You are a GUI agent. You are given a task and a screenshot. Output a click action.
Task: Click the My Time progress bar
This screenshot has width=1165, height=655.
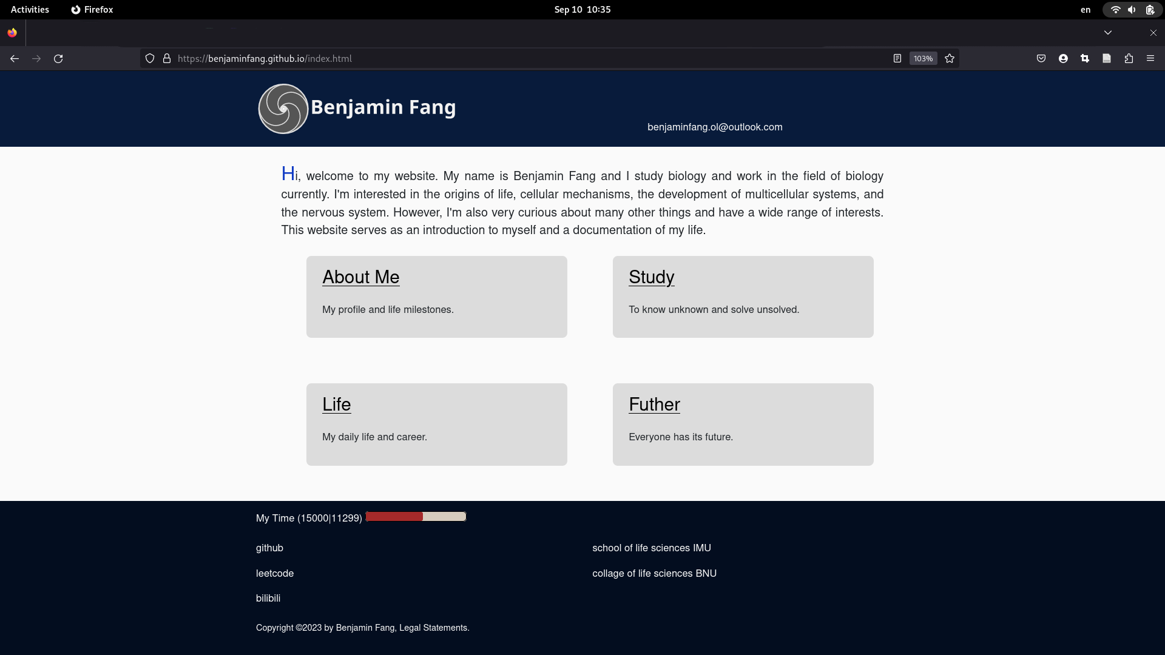point(416,517)
